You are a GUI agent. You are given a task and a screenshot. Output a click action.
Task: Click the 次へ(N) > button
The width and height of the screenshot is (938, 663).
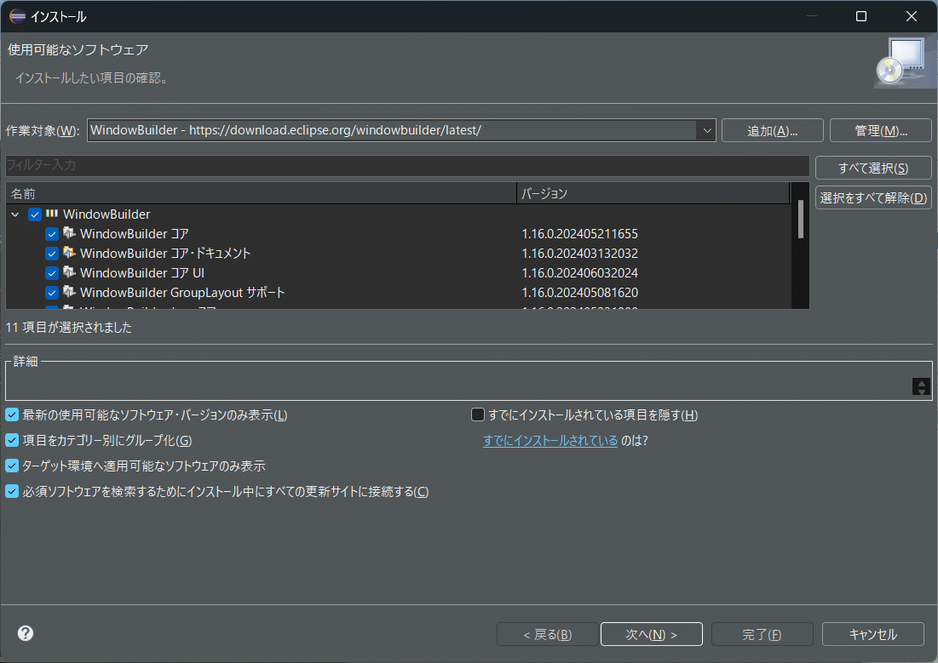point(651,634)
